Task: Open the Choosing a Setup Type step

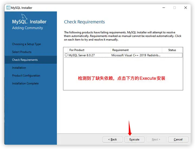Action: (x=27, y=44)
